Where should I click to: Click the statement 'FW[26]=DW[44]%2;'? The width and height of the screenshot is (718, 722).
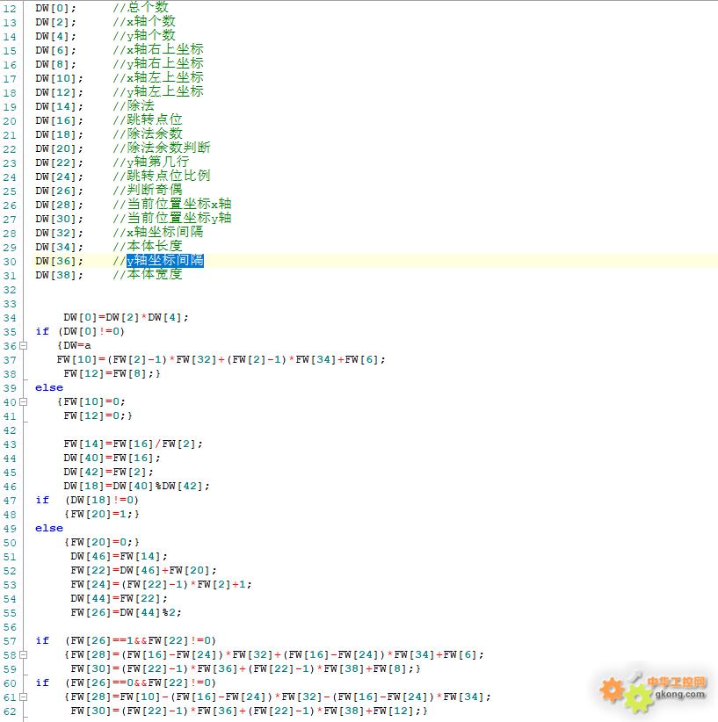tap(127, 612)
